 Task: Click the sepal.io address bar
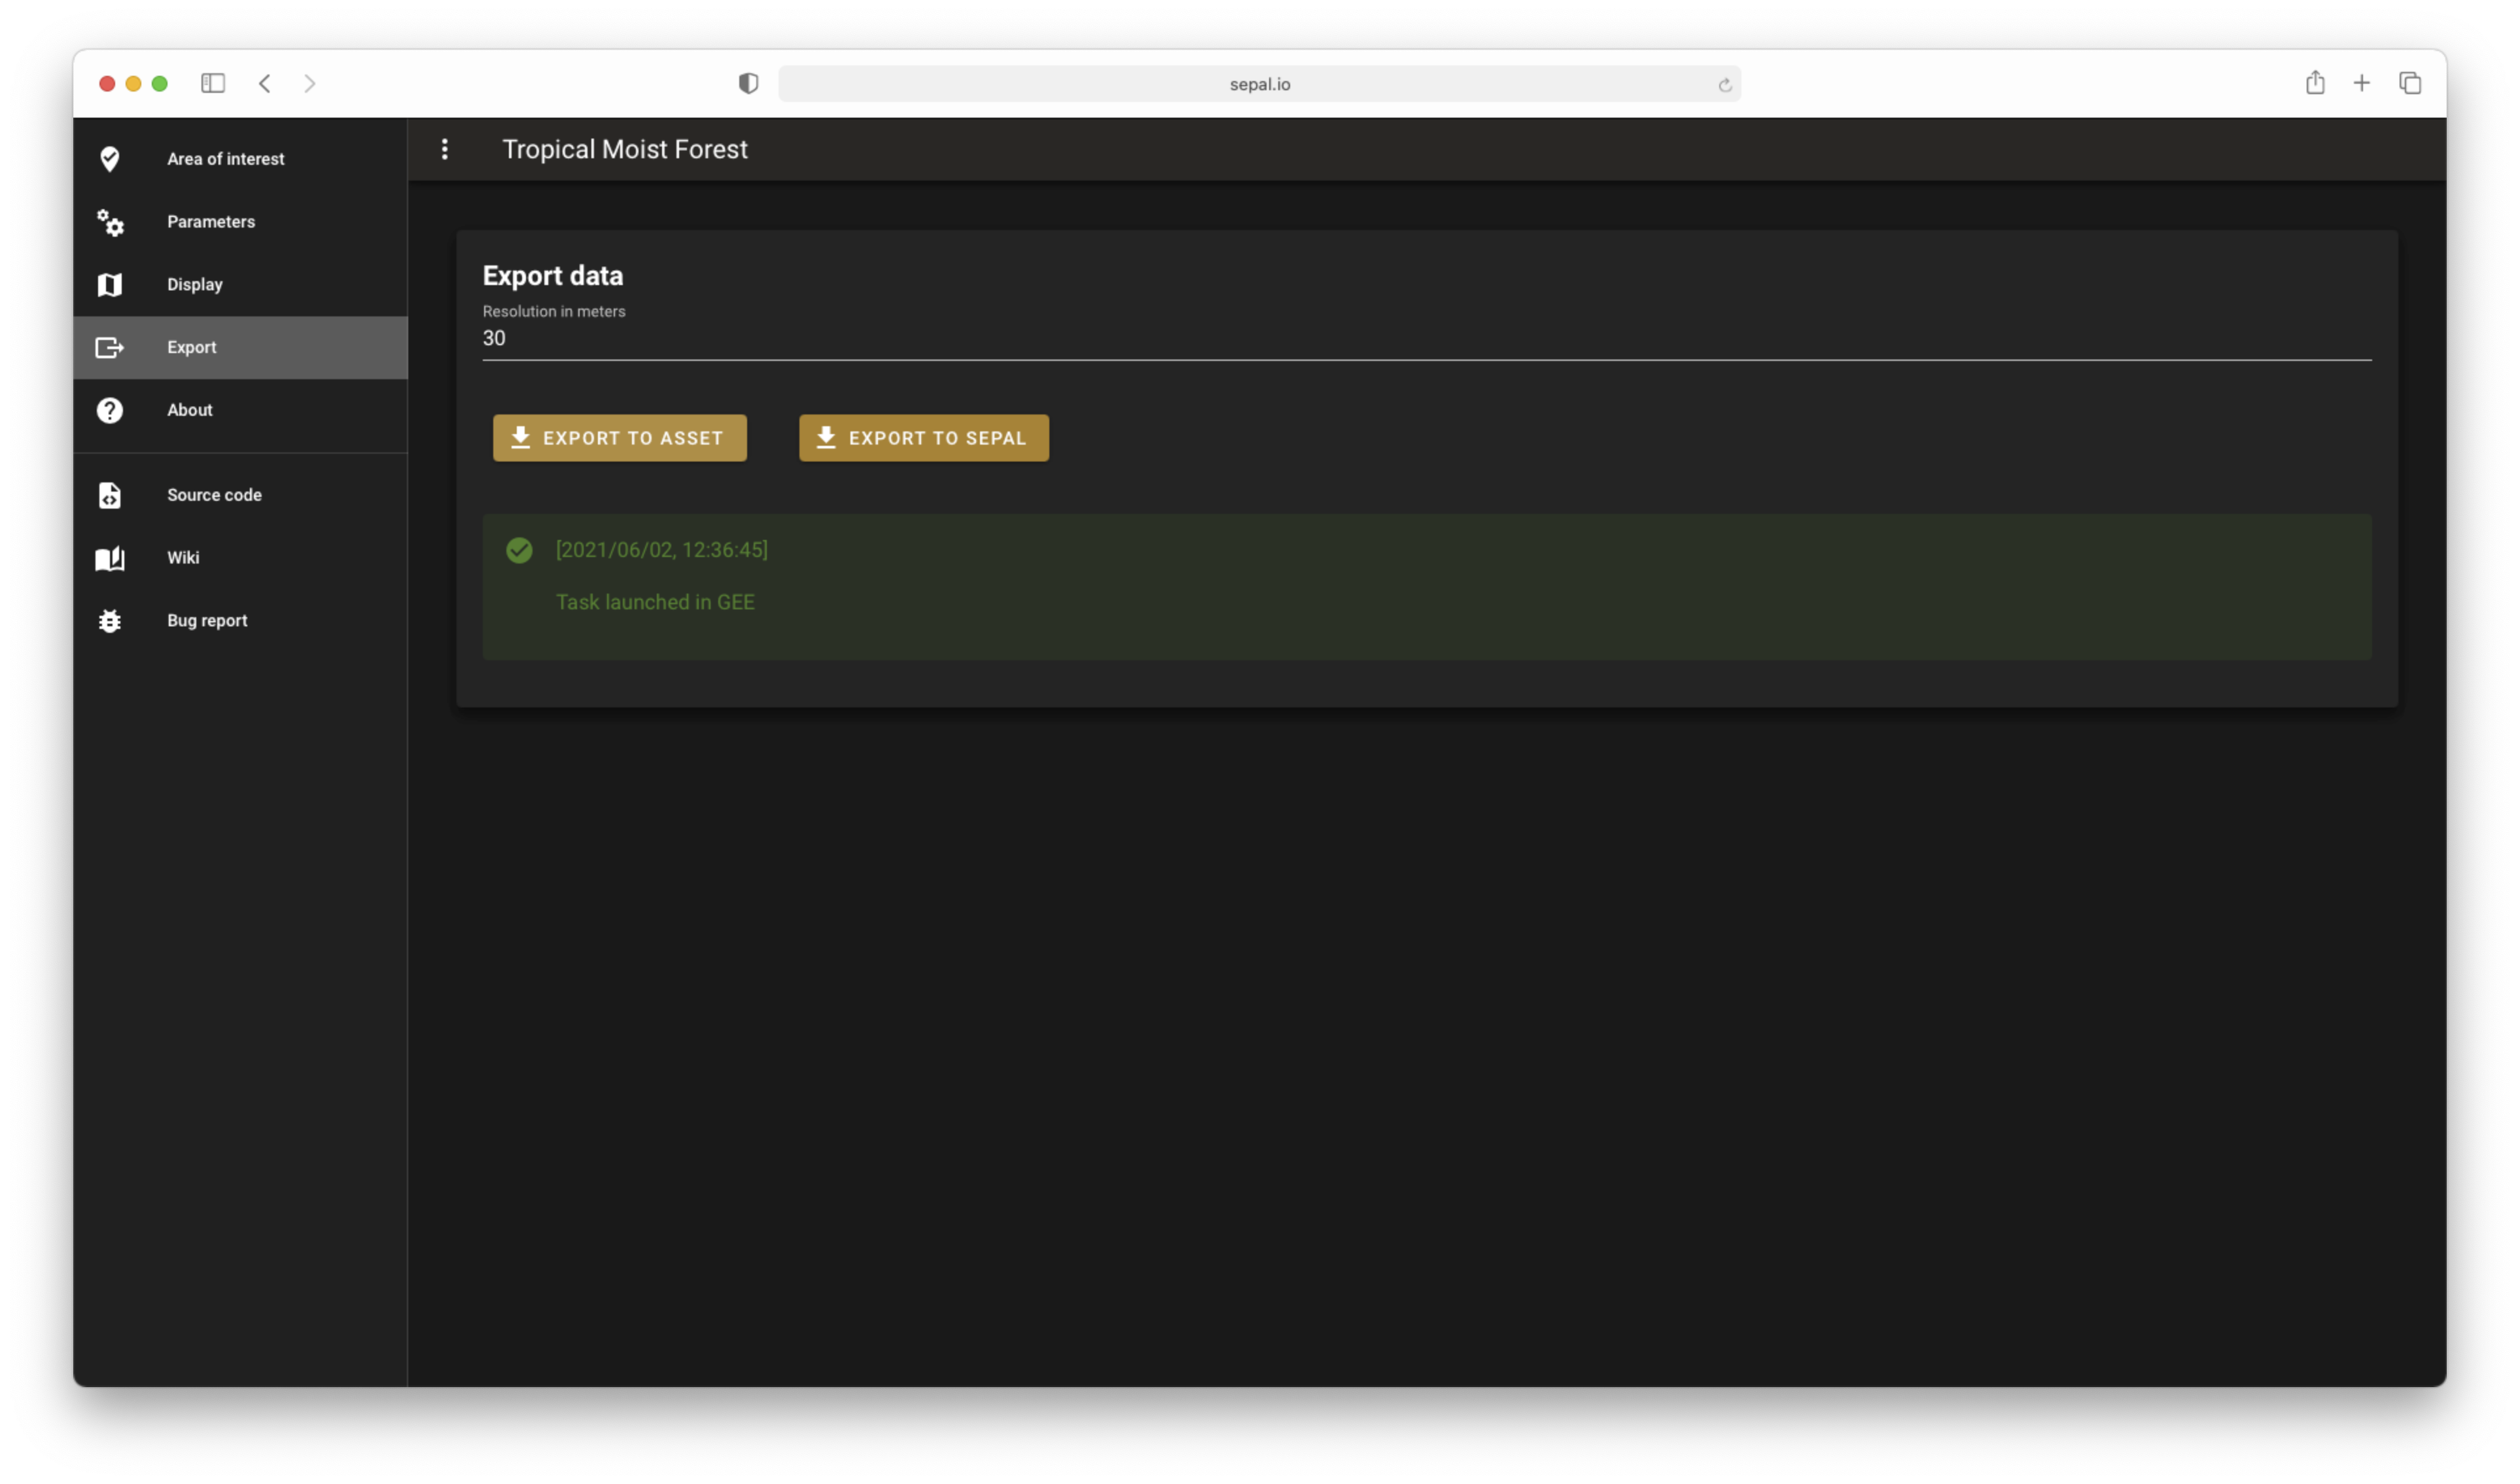point(1259,84)
